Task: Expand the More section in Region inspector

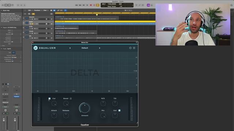Action: click(x=1, y=46)
